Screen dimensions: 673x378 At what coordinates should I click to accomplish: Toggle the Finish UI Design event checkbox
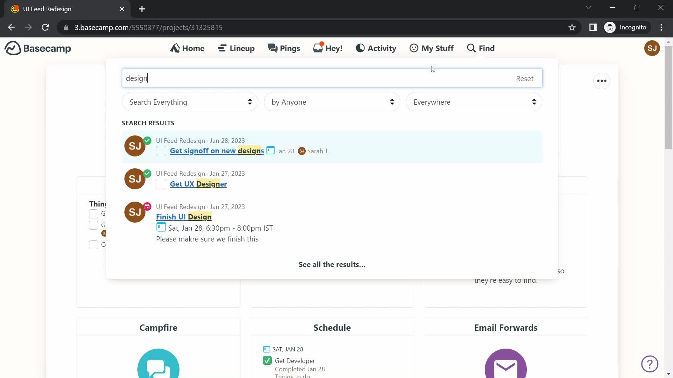(x=161, y=227)
